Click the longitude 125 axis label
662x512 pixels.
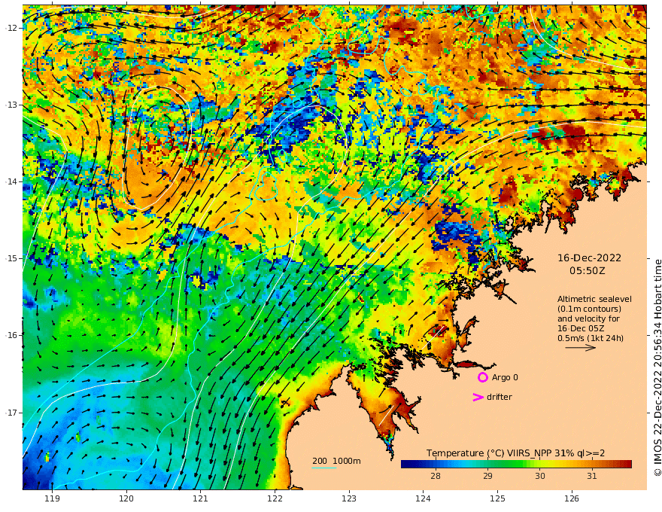[x=497, y=498]
